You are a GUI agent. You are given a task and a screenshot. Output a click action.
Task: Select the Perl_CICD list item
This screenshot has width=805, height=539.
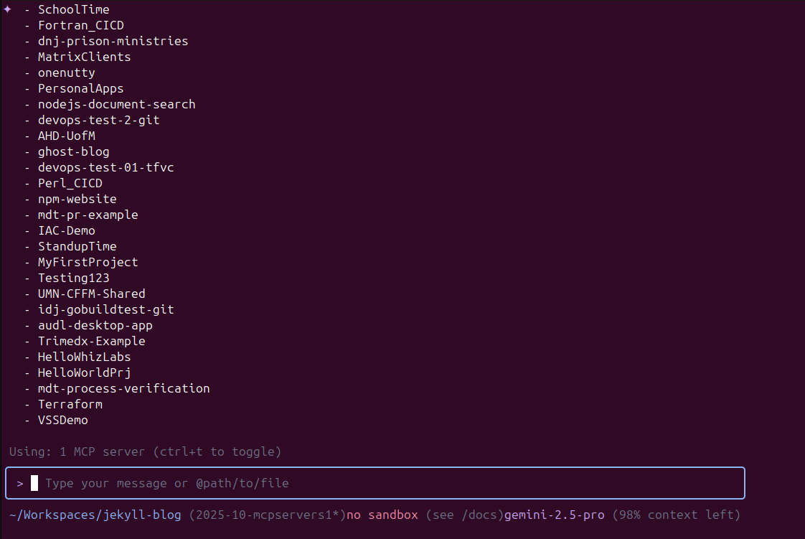[70, 183]
